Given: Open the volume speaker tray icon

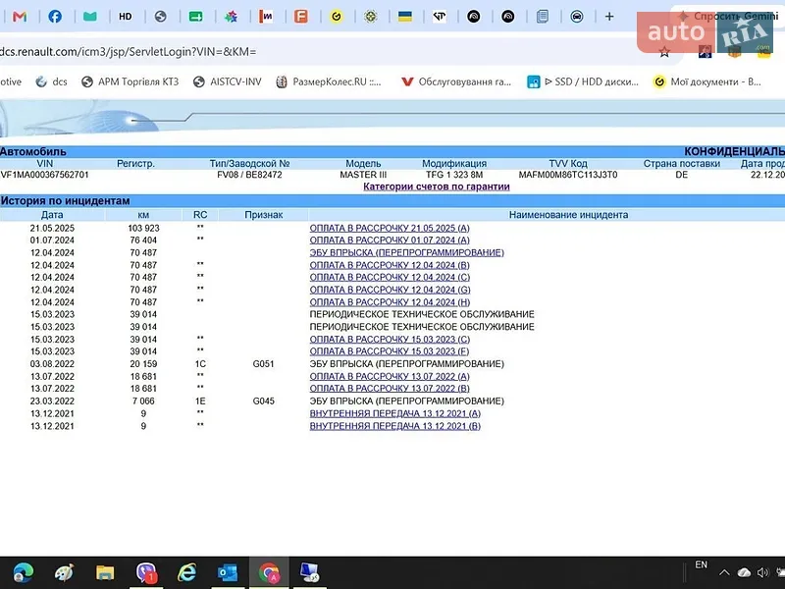Looking at the screenshot, I should click(762, 572).
